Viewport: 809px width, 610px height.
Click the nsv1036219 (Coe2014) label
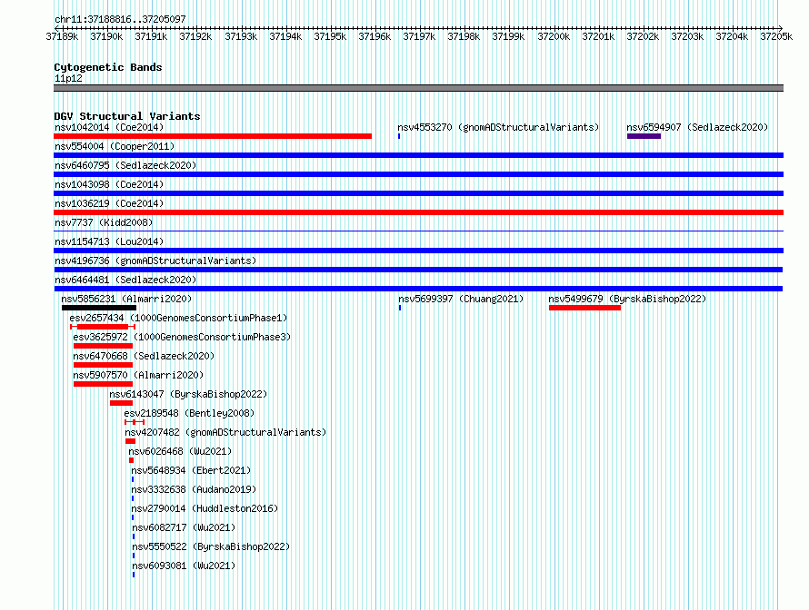point(109,203)
